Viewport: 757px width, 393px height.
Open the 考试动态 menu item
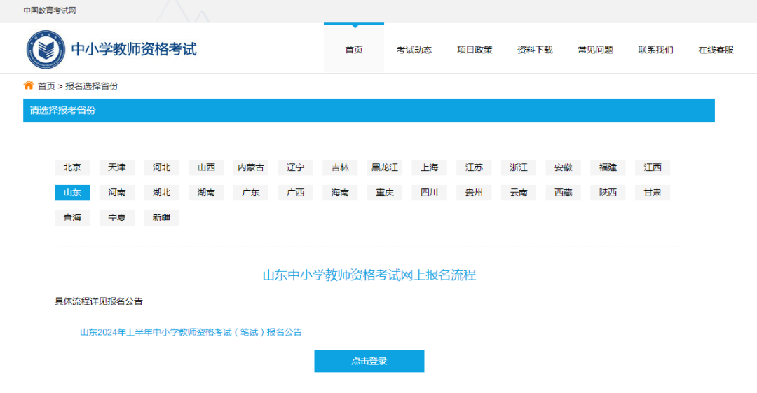[x=414, y=50]
